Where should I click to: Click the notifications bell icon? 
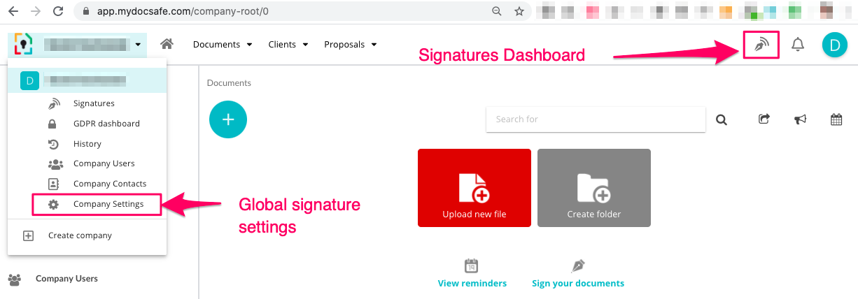797,45
